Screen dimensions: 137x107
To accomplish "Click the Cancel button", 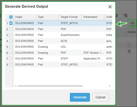I will tap(100, 97).
